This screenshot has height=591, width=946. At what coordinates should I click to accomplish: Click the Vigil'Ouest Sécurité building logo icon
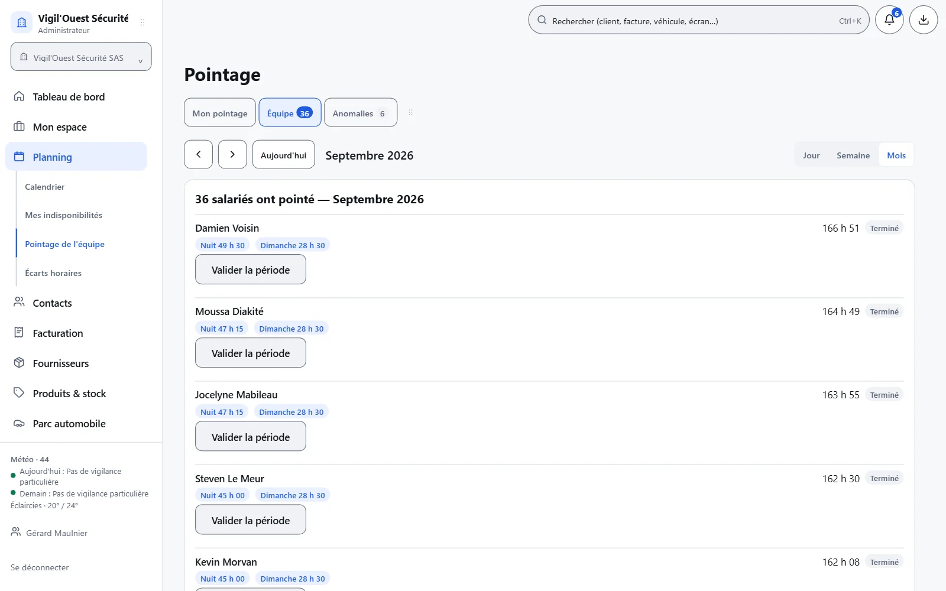[22, 22]
